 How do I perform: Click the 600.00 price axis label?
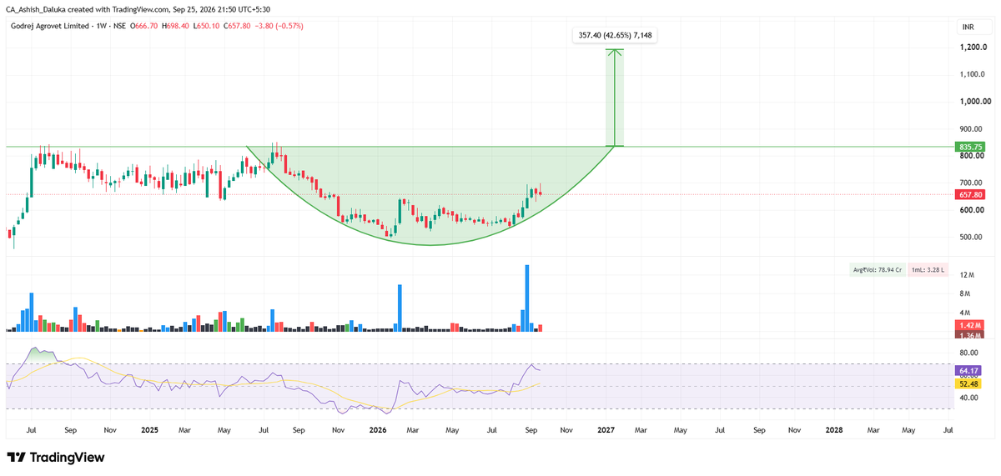coord(971,210)
